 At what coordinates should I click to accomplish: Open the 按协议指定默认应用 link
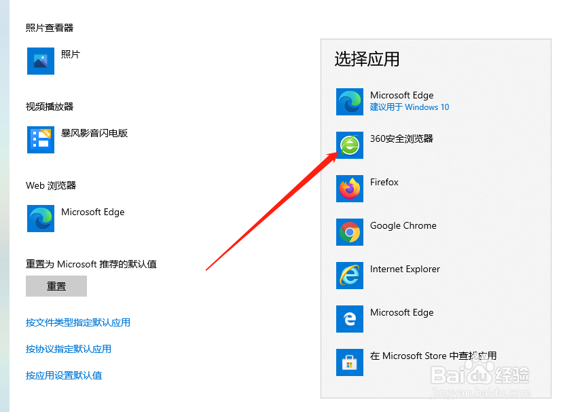pos(69,349)
